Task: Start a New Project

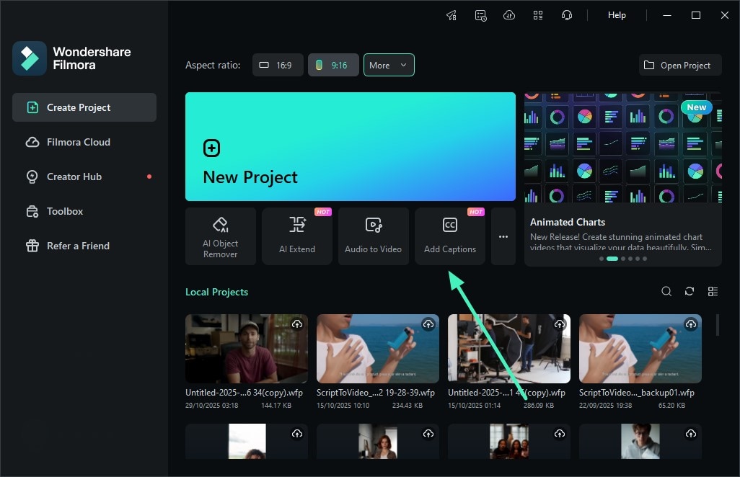Action: (351, 146)
